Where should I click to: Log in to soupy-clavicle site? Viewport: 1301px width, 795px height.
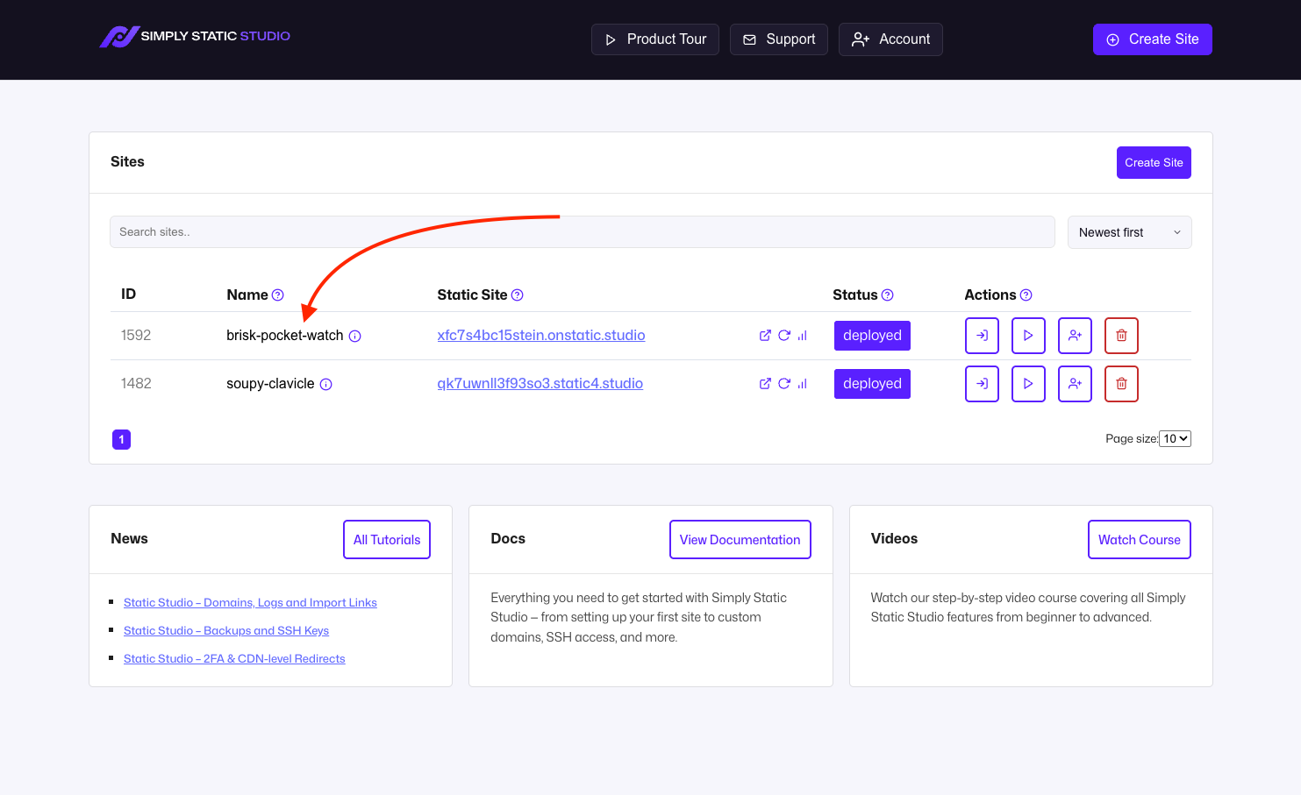tap(982, 384)
